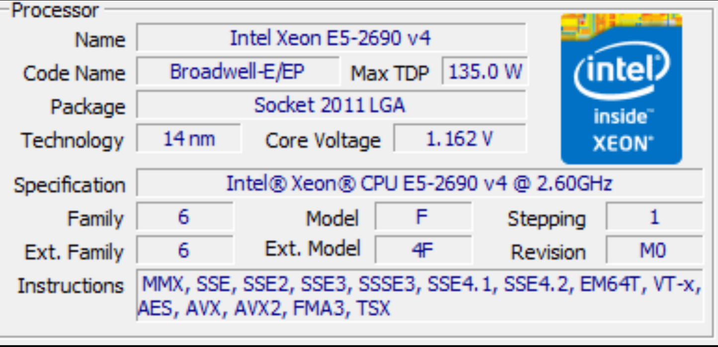
Task: Click the Revision field showing M0
Action: point(654,250)
